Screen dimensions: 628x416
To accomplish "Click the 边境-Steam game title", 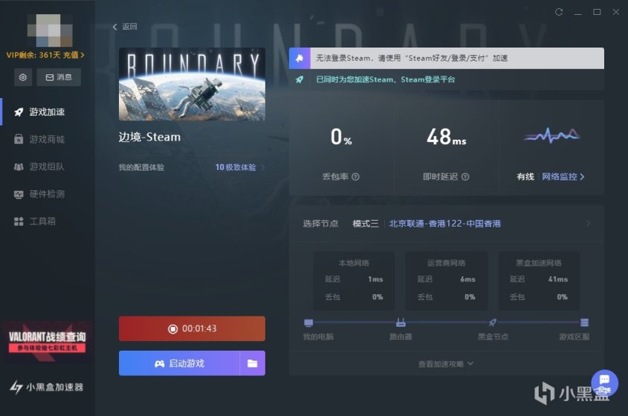I will click(x=149, y=137).
